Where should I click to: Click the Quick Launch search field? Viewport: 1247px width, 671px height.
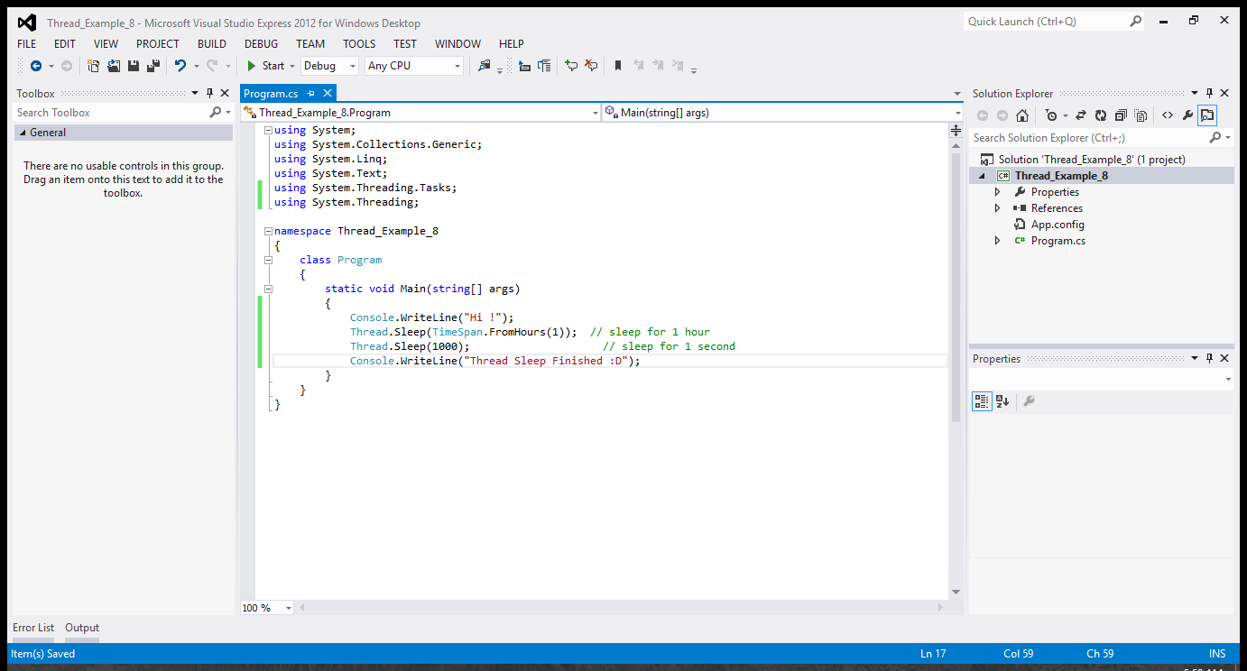(1045, 21)
